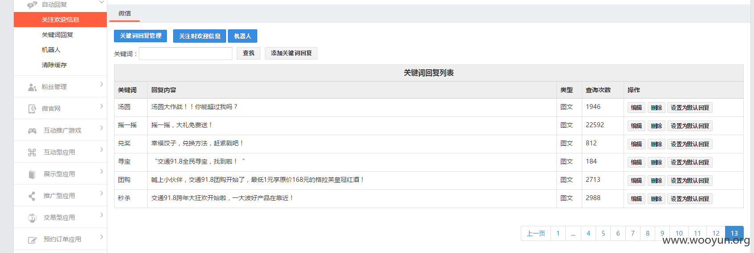Click the 互动推广游戏 gamepad icon
This screenshot has width=754, height=253.
pyautogui.click(x=32, y=131)
